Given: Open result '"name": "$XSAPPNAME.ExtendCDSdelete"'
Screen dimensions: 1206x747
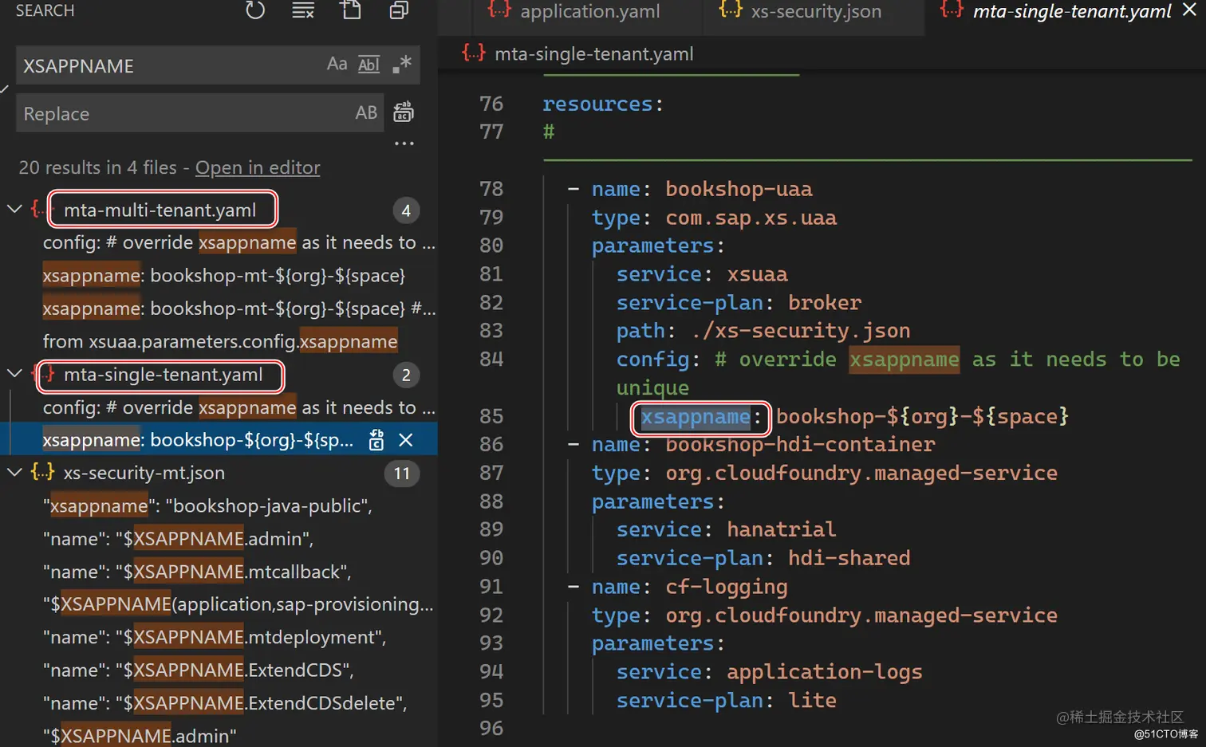Looking at the screenshot, I should click(225, 703).
